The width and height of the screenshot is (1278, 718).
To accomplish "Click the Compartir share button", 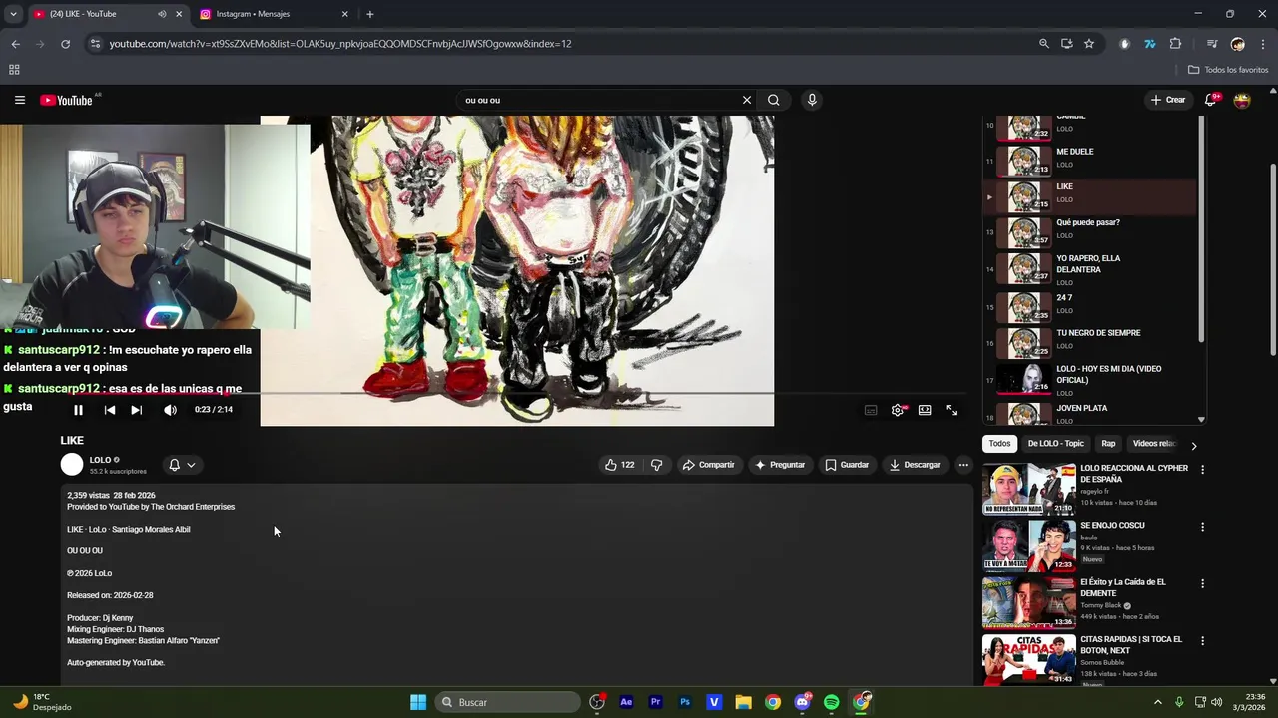I will (x=708, y=465).
